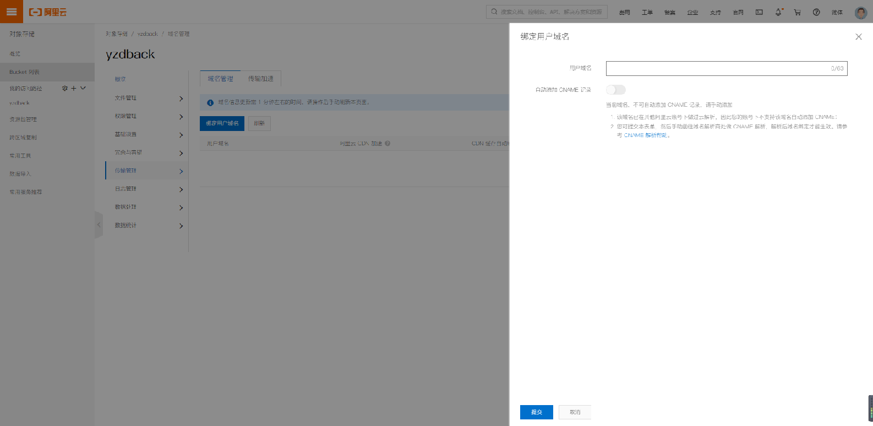
Task: Open 备案 in the top navigation
Action: 669,12
